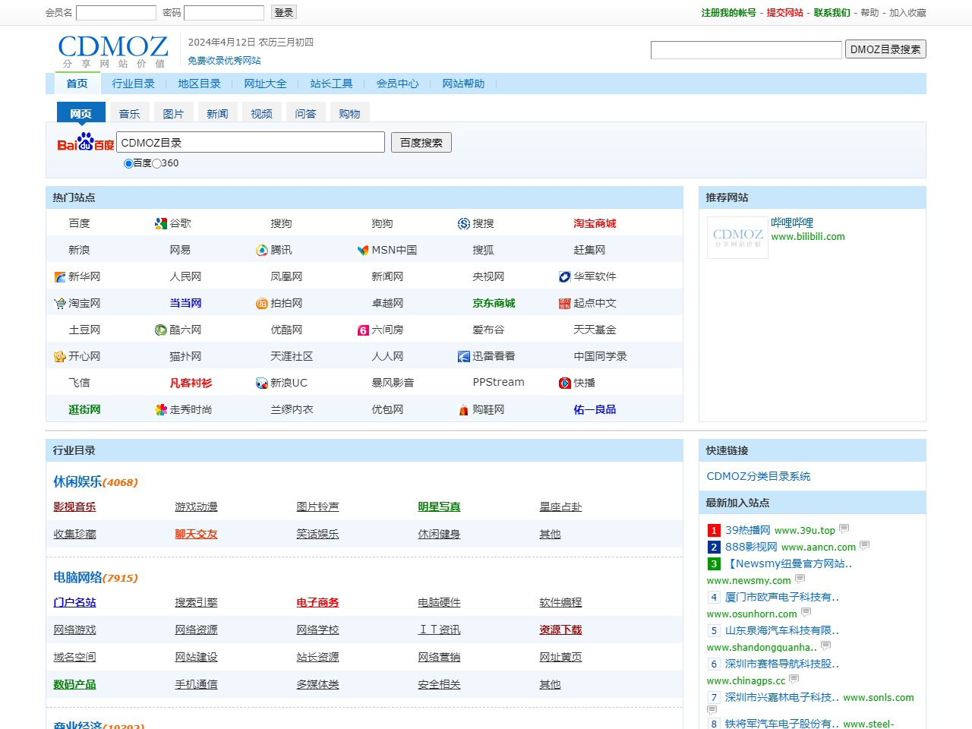The width and height of the screenshot is (972, 729).
Task: Click the Tencent (腾讯) penguin icon
Action: 261,250
